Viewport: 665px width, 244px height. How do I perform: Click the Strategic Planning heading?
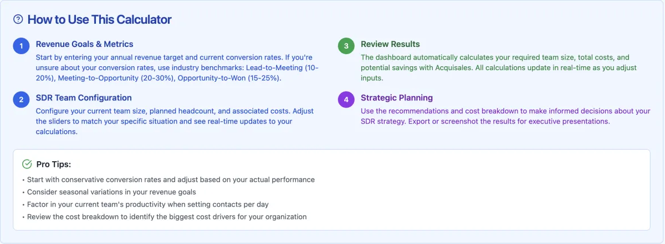coord(397,98)
